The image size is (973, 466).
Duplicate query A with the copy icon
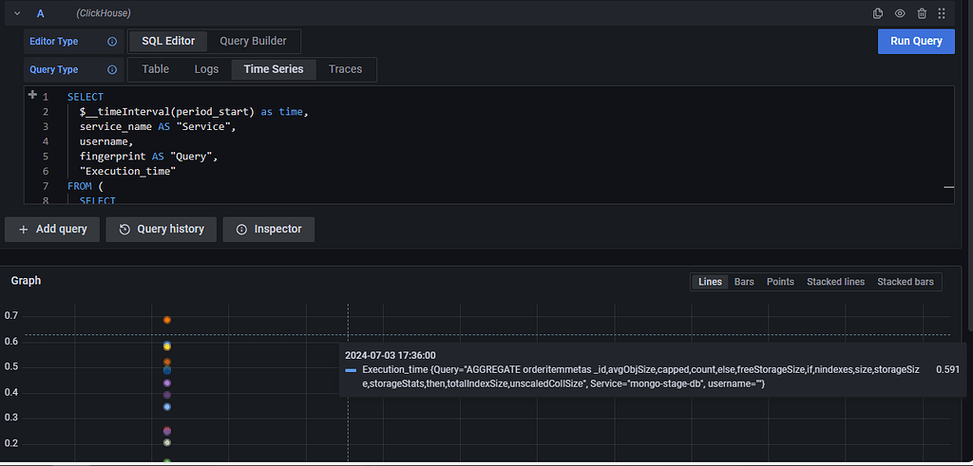click(878, 13)
